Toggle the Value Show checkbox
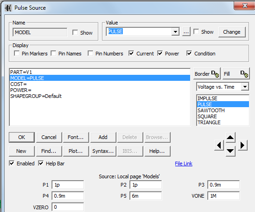255x212 pixels. [196, 31]
